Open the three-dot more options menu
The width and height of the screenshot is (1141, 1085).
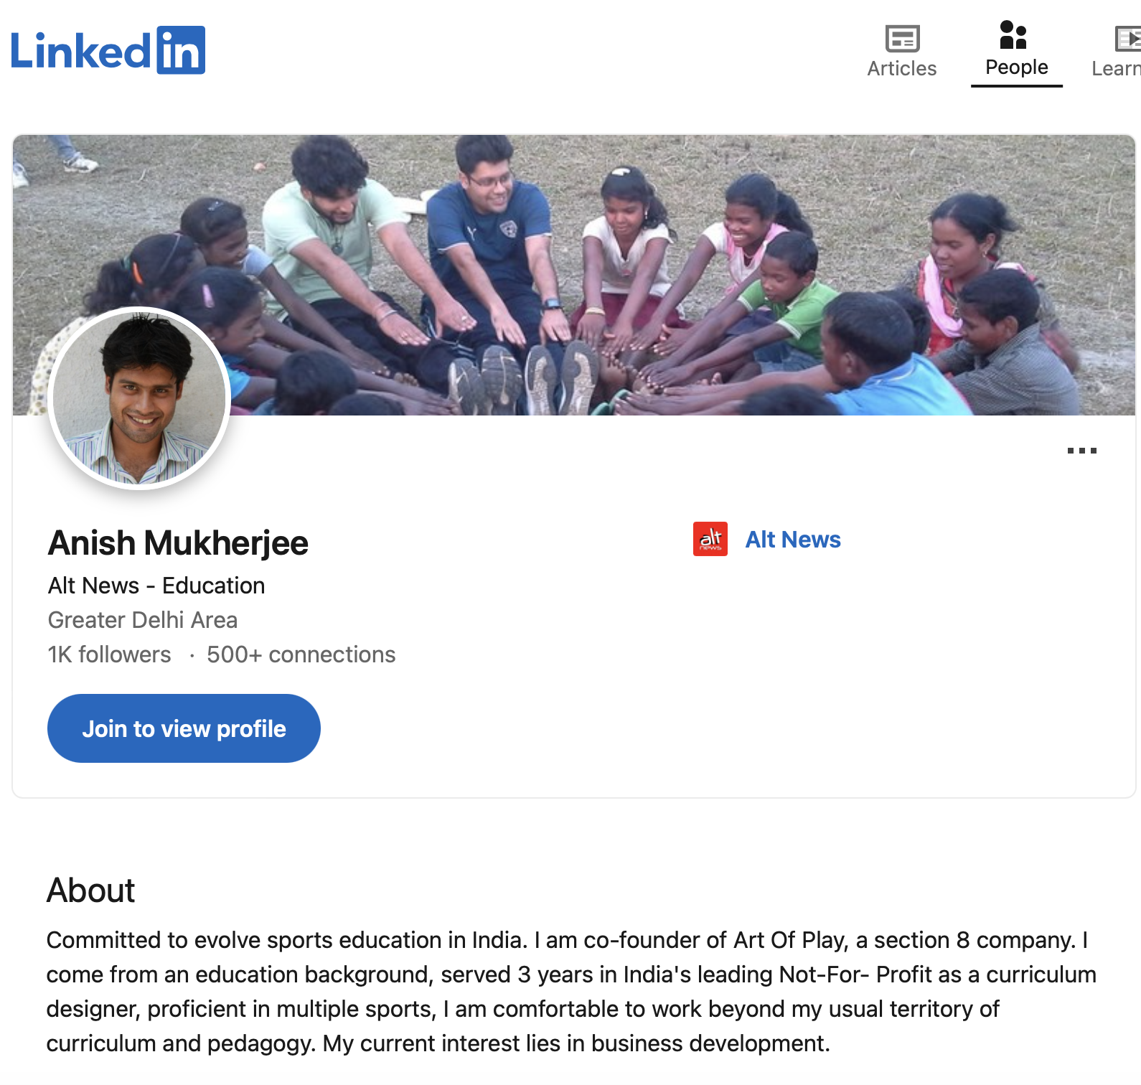(x=1081, y=451)
